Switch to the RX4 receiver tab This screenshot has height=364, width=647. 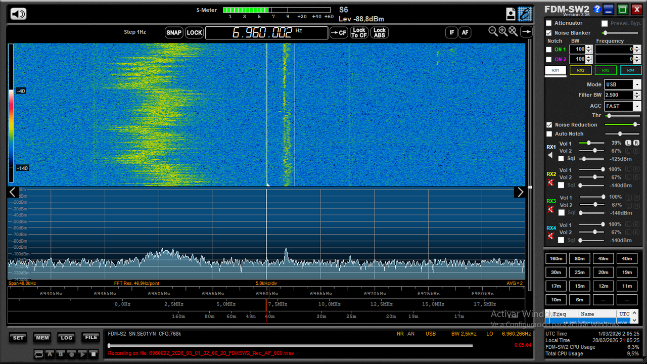[x=630, y=70]
